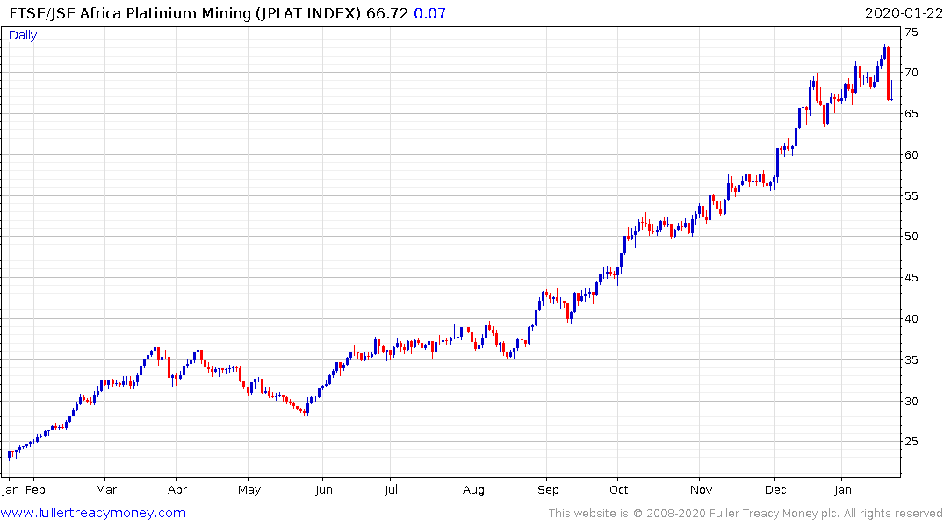944x526 pixels.
Task: Click the Apr label on the time axis
Action: [176, 489]
